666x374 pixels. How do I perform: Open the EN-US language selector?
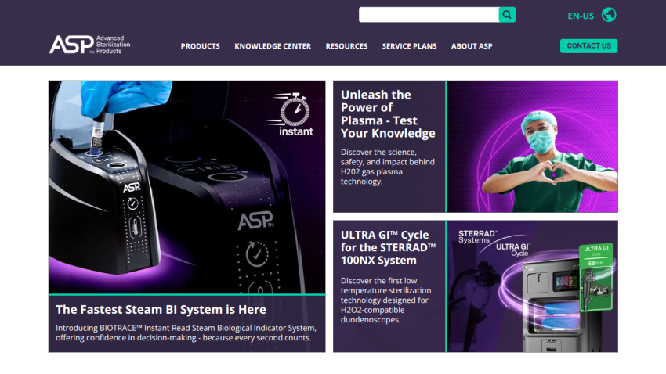581,16
